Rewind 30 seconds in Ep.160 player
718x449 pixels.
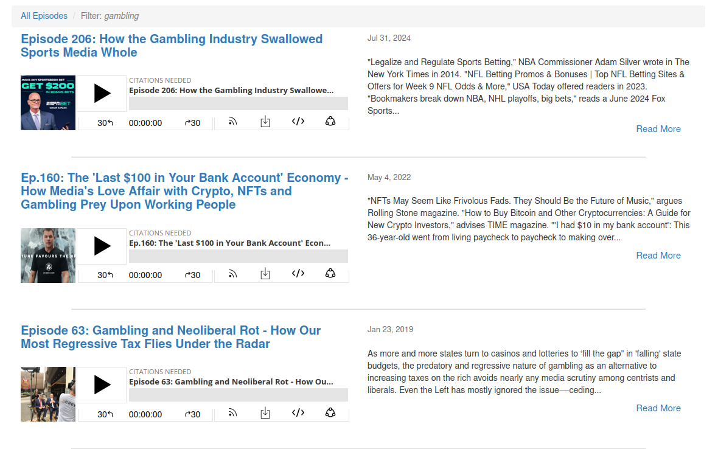(105, 275)
